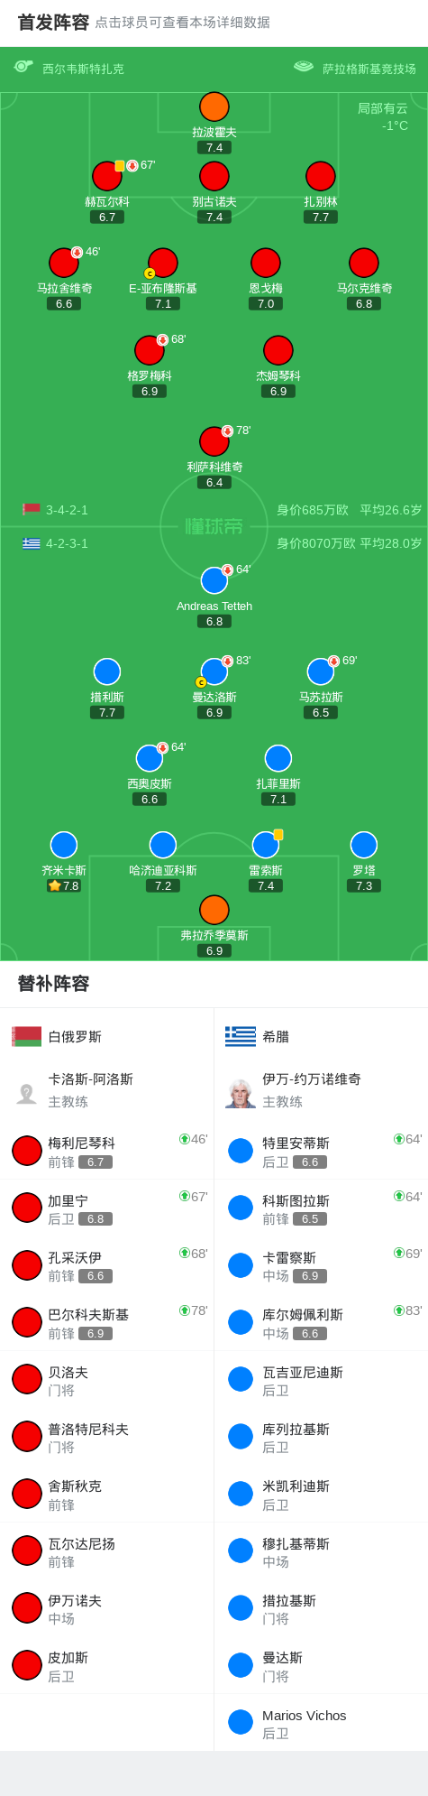Select Andreas Tetteh's blue player icon

214,580
